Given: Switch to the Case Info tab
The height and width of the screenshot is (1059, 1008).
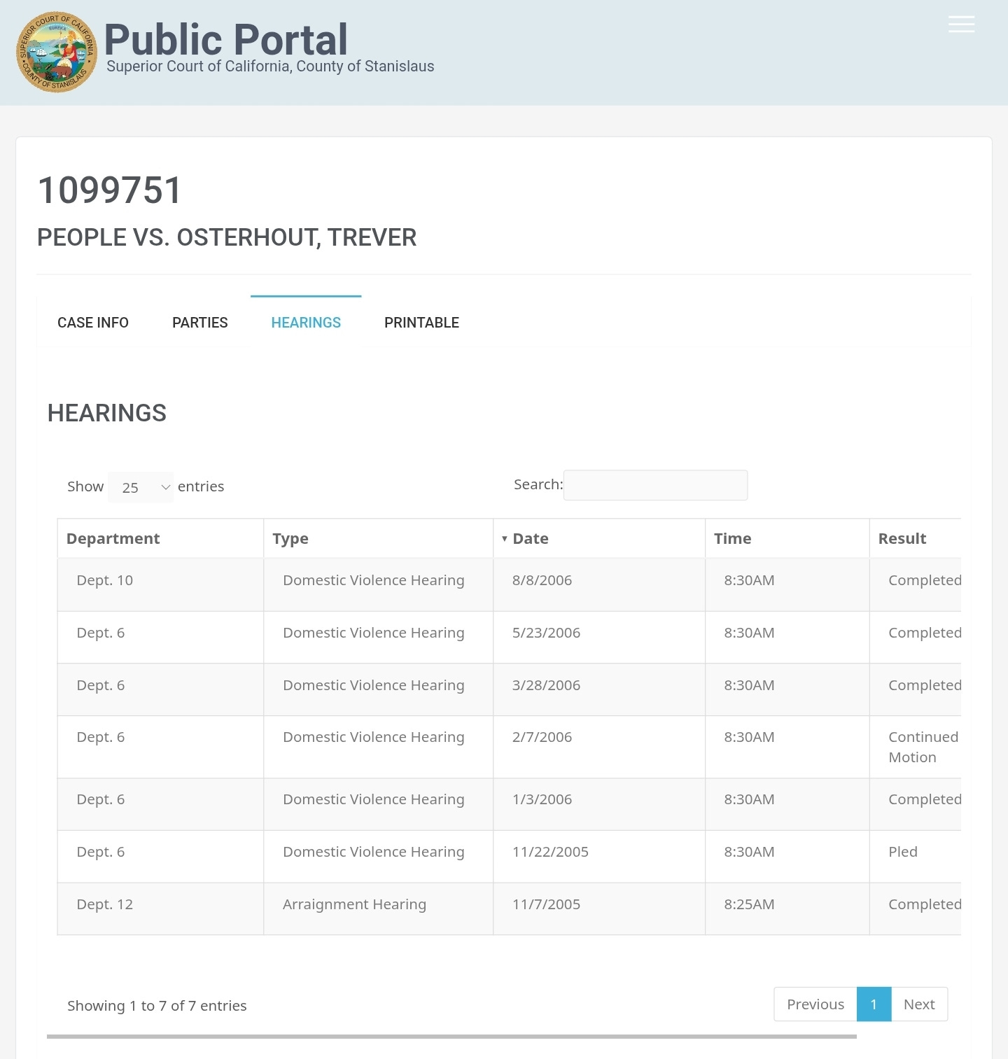Looking at the screenshot, I should pyautogui.click(x=93, y=323).
